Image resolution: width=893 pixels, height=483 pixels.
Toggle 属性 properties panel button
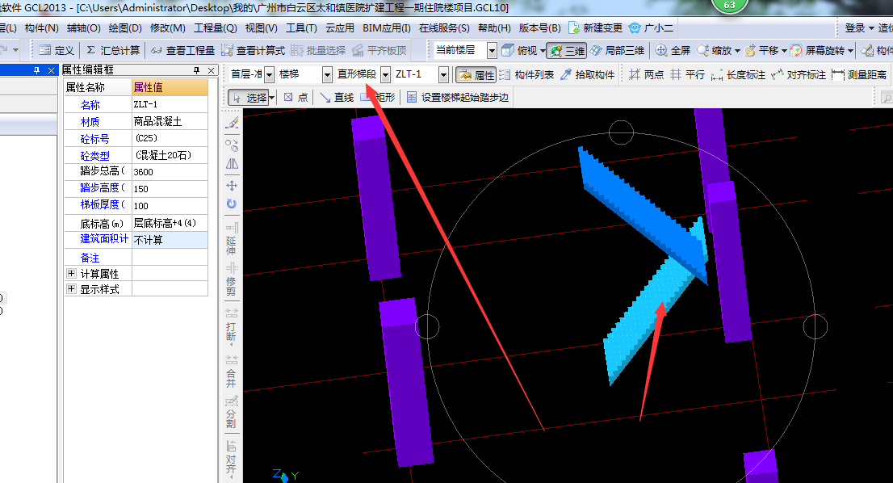[x=476, y=74]
